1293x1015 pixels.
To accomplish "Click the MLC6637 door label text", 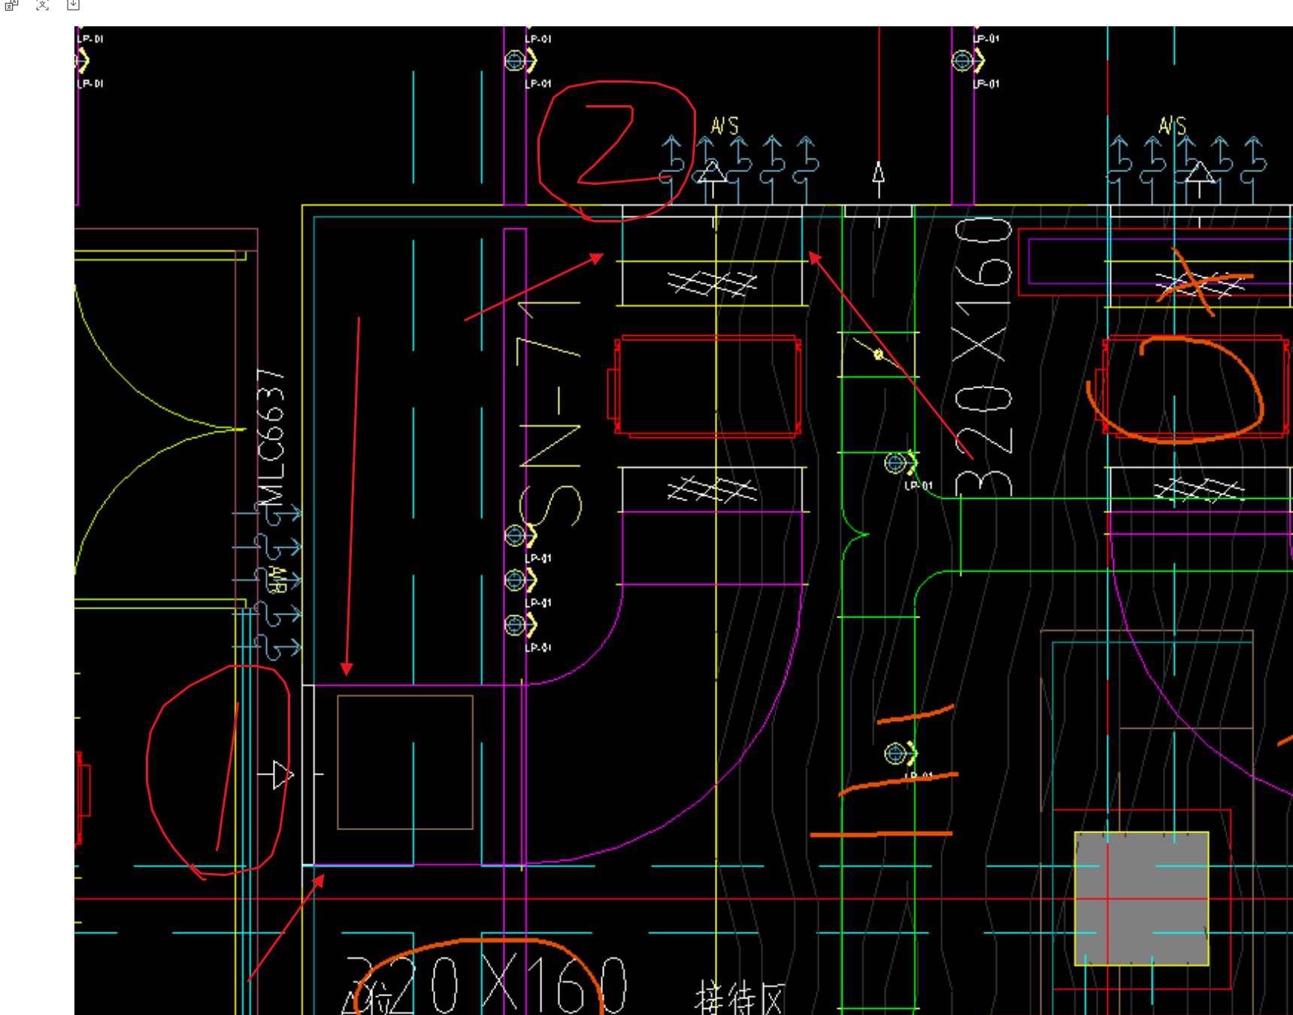I will (271, 439).
